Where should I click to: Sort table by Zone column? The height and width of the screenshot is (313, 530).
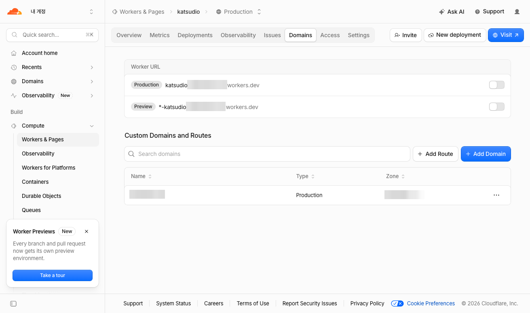(395, 176)
